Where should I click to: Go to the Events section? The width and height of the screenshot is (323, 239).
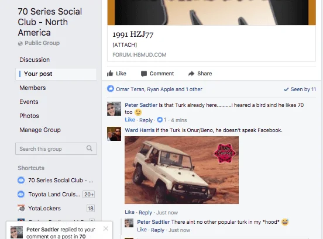(29, 102)
